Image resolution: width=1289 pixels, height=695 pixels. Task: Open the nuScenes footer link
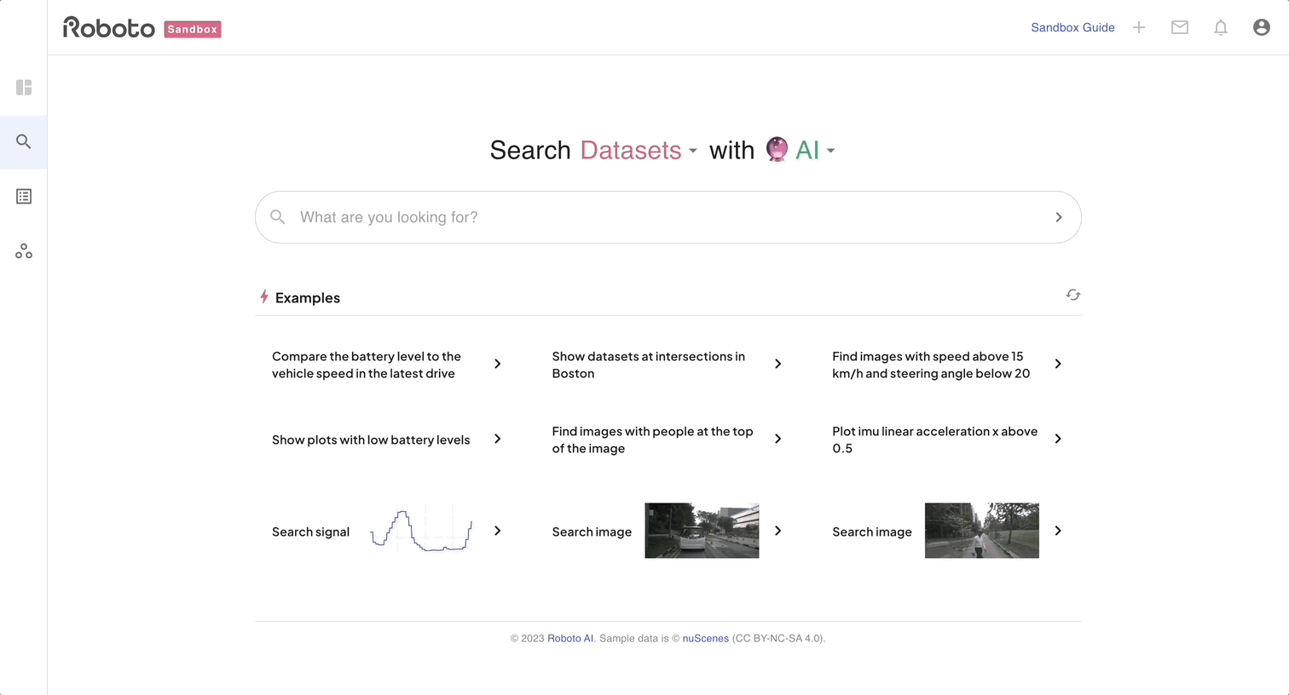pyautogui.click(x=706, y=638)
